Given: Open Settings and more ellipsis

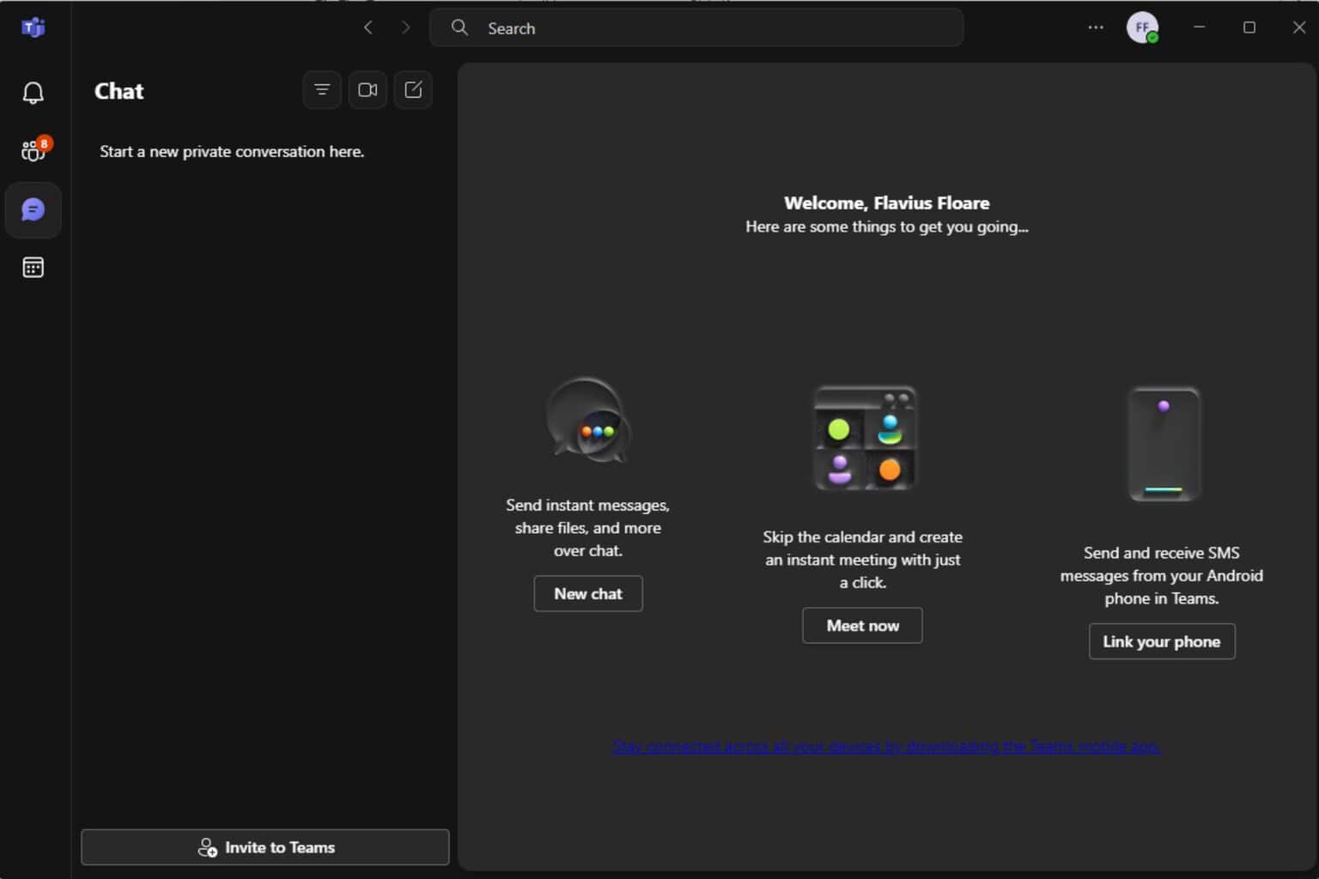Looking at the screenshot, I should click(x=1096, y=27).
